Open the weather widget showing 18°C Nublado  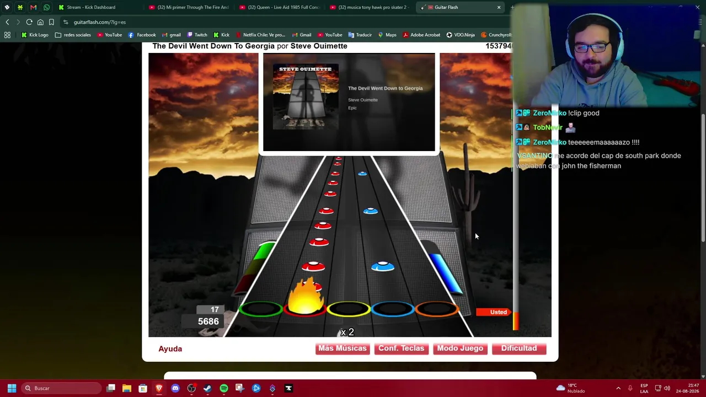(x=570, y=388)
